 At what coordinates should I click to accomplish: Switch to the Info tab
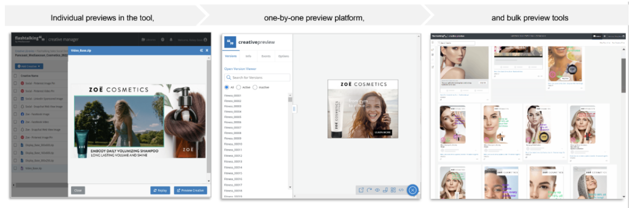point(248,56)
